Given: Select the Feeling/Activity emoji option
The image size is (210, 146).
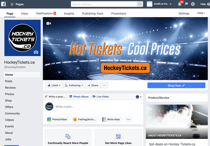Looking at the screenshot, I should (x=85, y=119).
